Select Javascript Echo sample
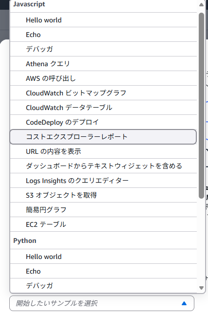 tap(103, 35)
